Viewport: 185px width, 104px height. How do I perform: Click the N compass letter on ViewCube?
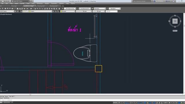[x=175, y=15]
